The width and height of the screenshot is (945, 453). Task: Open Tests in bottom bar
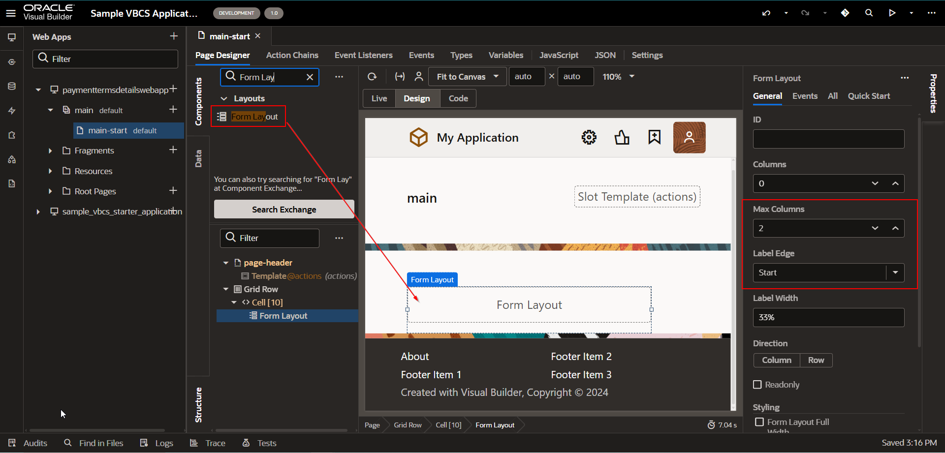coord(259,443)
